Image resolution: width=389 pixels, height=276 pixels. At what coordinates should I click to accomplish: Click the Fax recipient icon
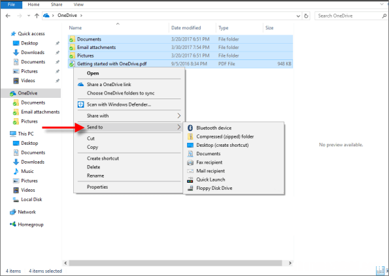[x=190, y=162]
